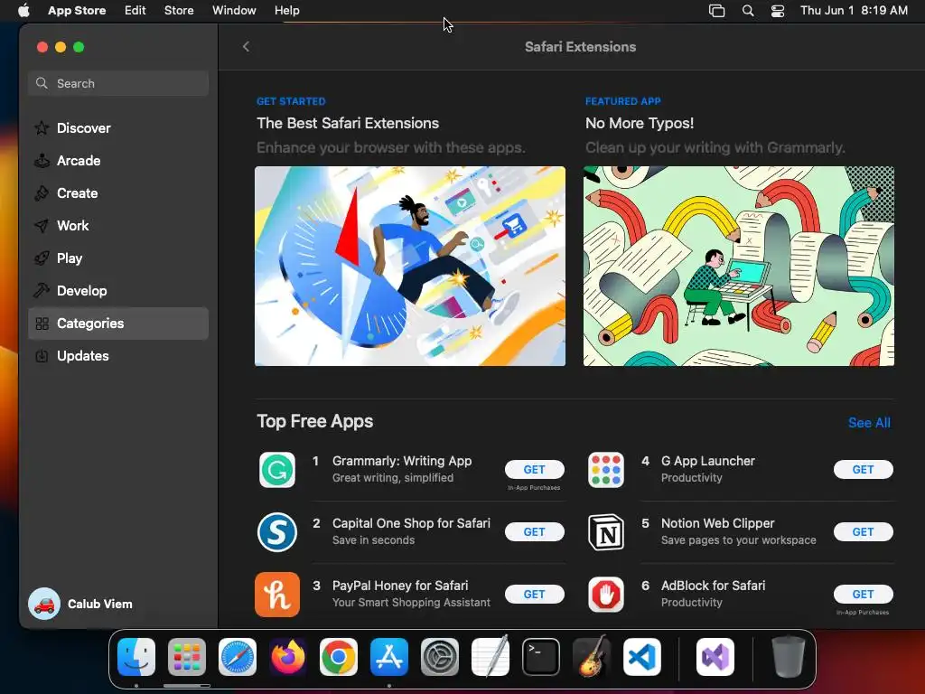Open Control Center in the menu bar
This screenshot has width=925, height=694.
click(x=778, y=11)
